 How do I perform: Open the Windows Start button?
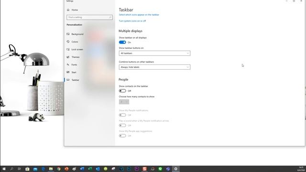4,169
